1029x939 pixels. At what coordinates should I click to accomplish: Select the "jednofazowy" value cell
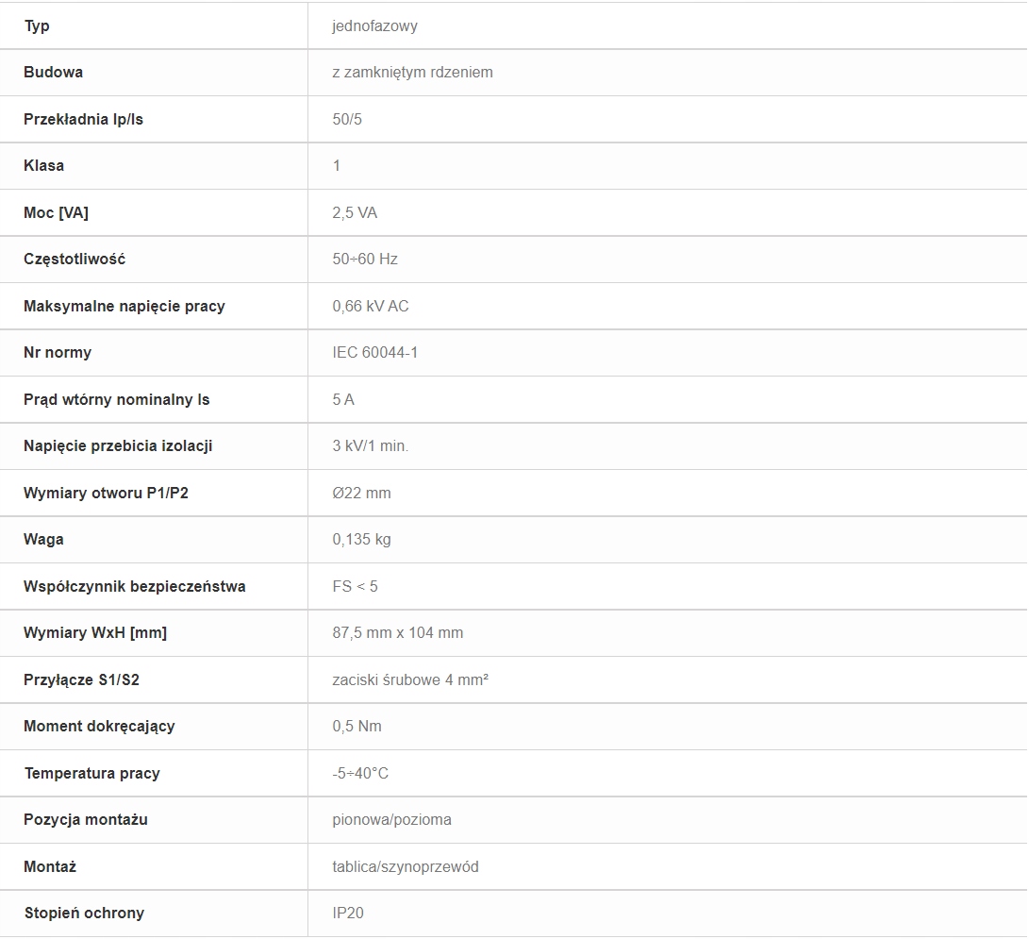tap(374, 25)
